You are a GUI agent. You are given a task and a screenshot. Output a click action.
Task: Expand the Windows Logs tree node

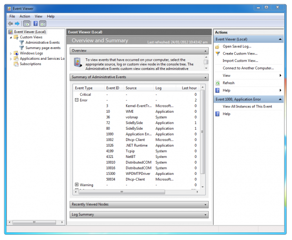11,53
